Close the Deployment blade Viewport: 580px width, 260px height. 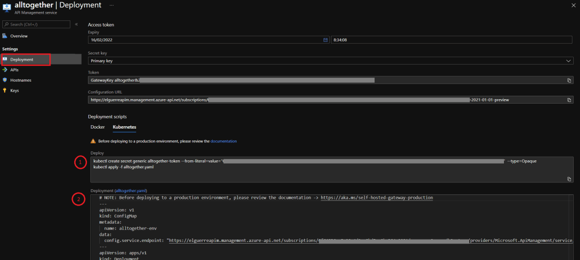point(571,5)
